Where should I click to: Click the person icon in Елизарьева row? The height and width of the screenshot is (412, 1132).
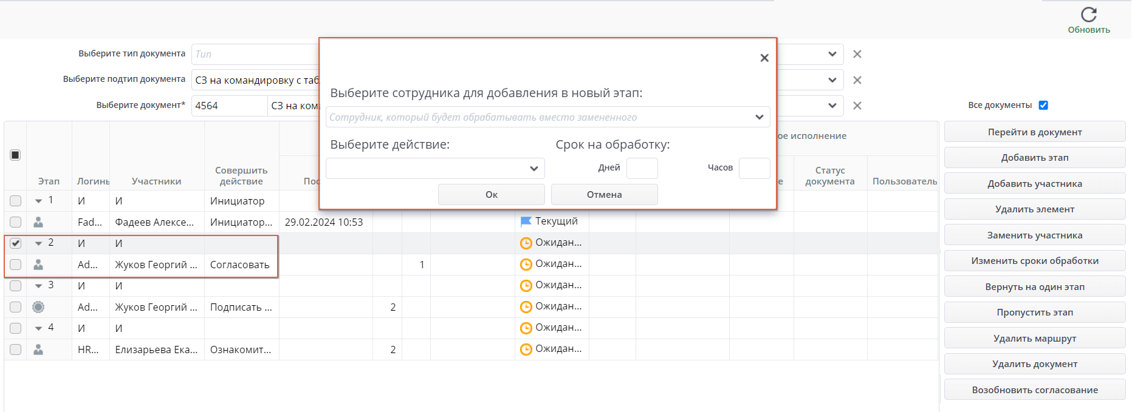tap(38, 350)
